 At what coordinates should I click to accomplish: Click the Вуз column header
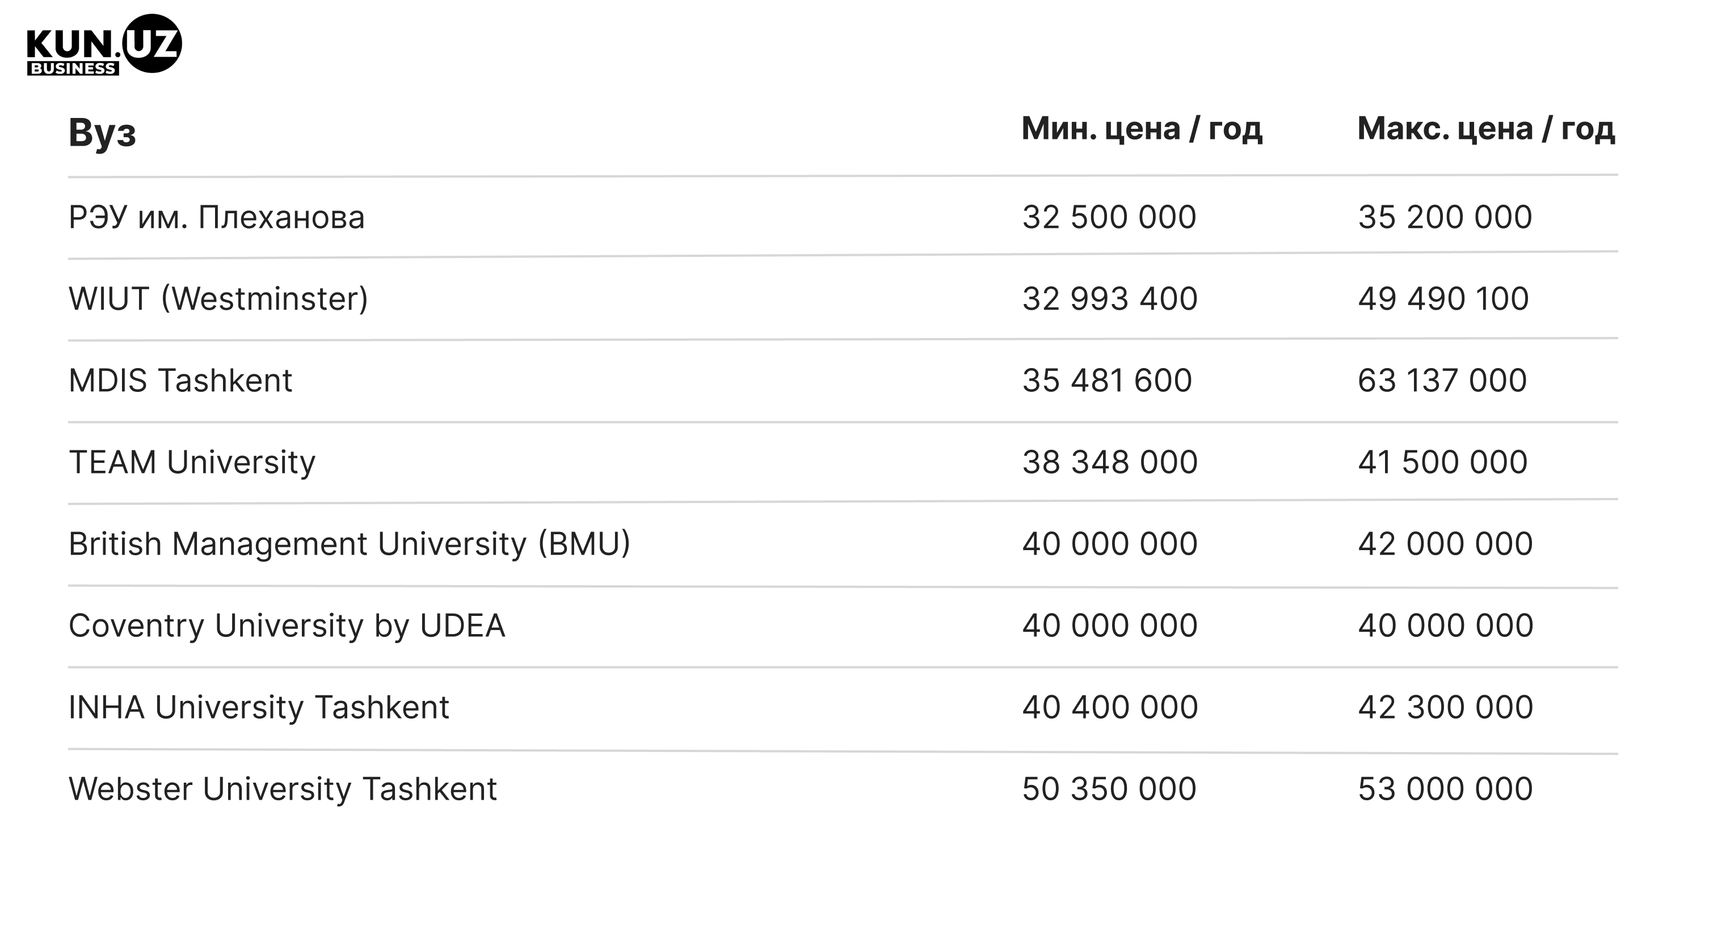click(x=102, y=133)
